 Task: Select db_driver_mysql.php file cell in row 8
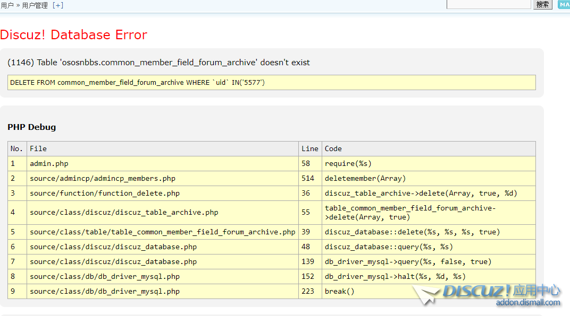tap(163, 277)
